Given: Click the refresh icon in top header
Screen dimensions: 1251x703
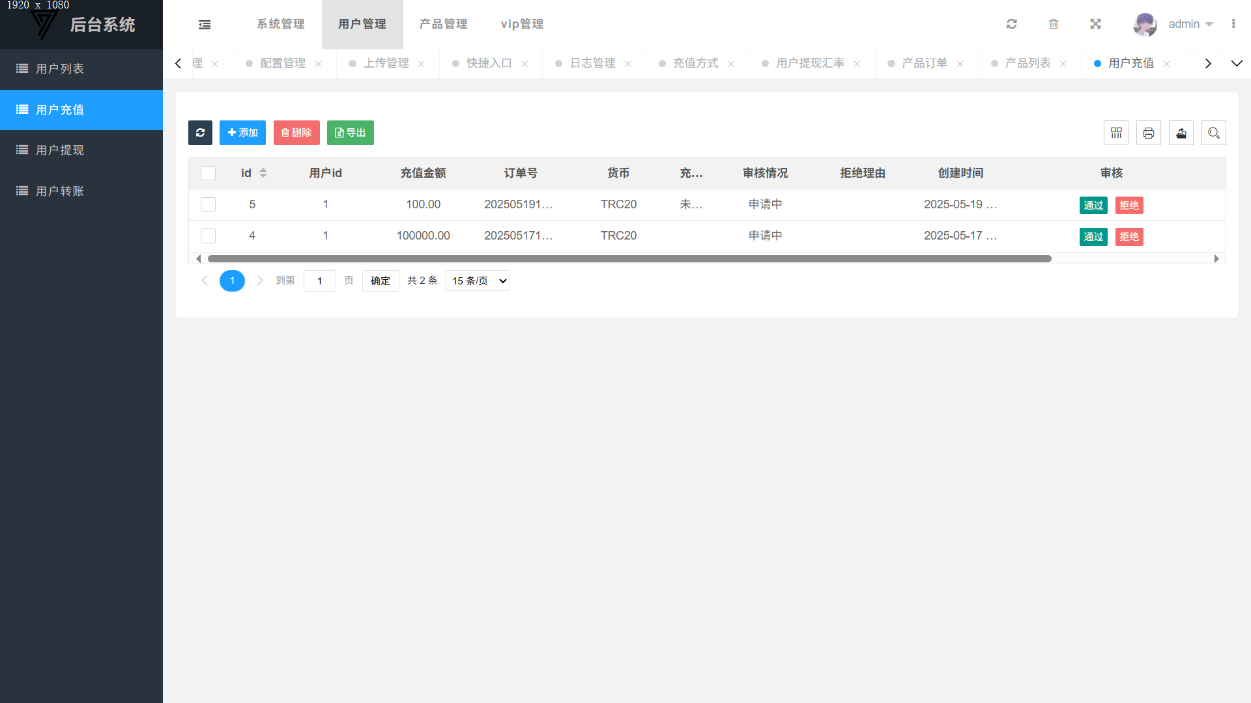Looking at the screenshot, I should pos(1011,24).
